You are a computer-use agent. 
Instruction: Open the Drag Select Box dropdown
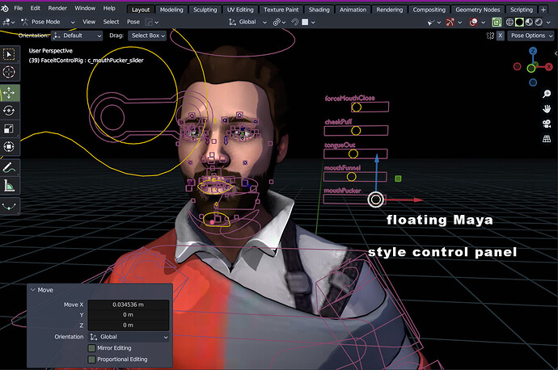pos(147,36)
